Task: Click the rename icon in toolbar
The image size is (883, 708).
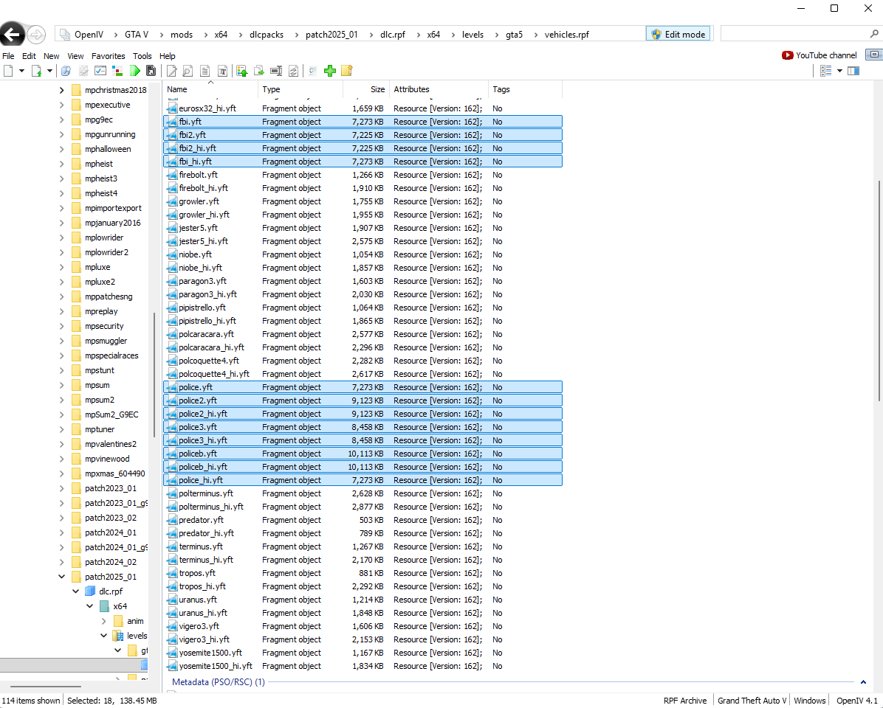Action: (276, 71)
